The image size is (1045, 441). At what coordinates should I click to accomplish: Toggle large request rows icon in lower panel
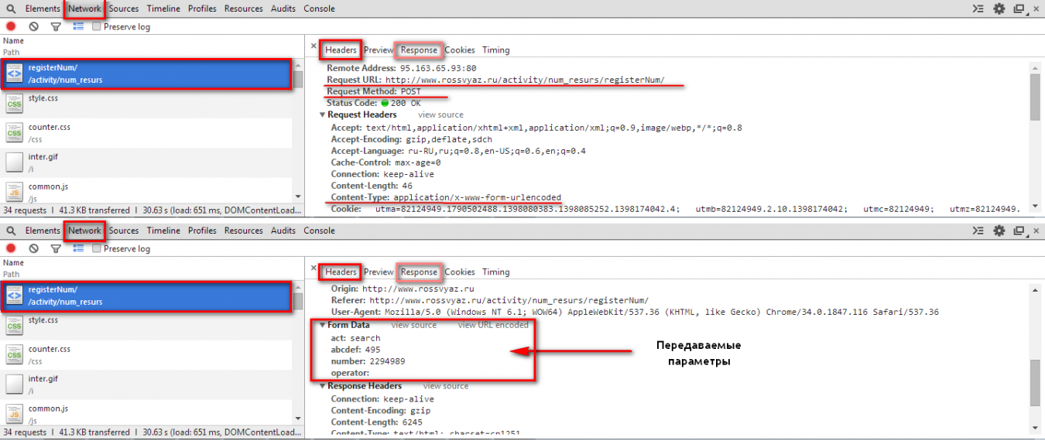coord(78,248)
